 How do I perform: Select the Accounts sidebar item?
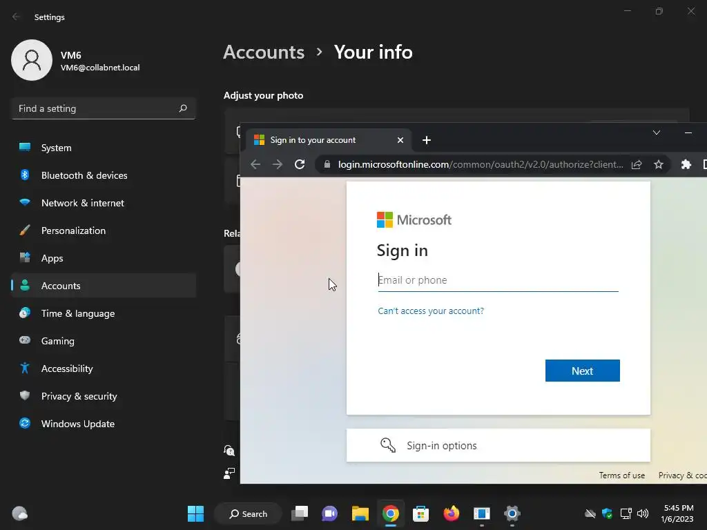[104, 286]
